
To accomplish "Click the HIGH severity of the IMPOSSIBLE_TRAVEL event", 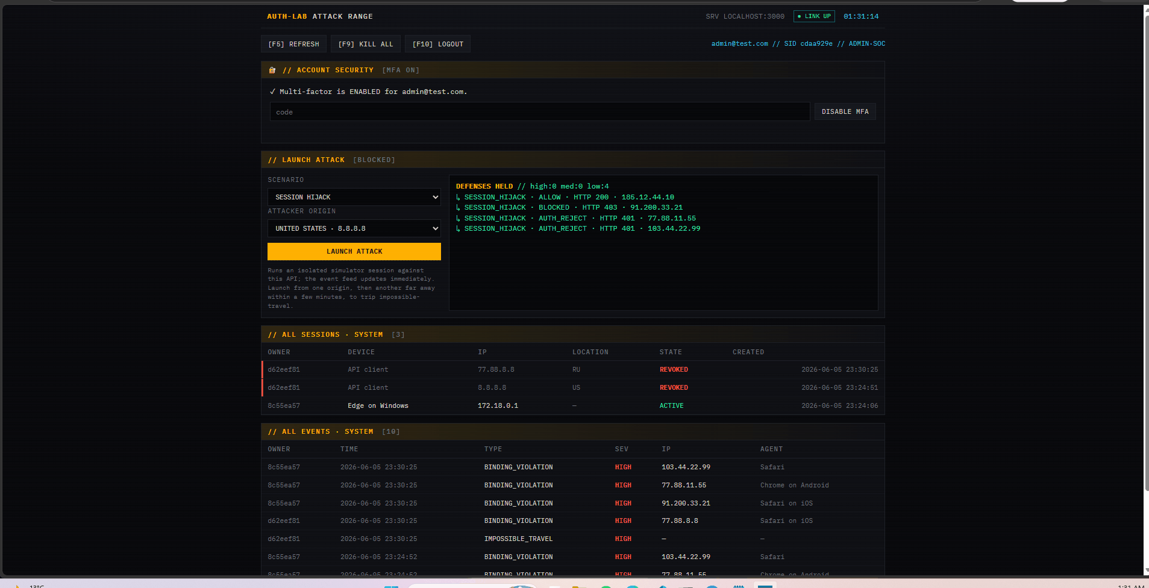I will [x=623, y=539].
